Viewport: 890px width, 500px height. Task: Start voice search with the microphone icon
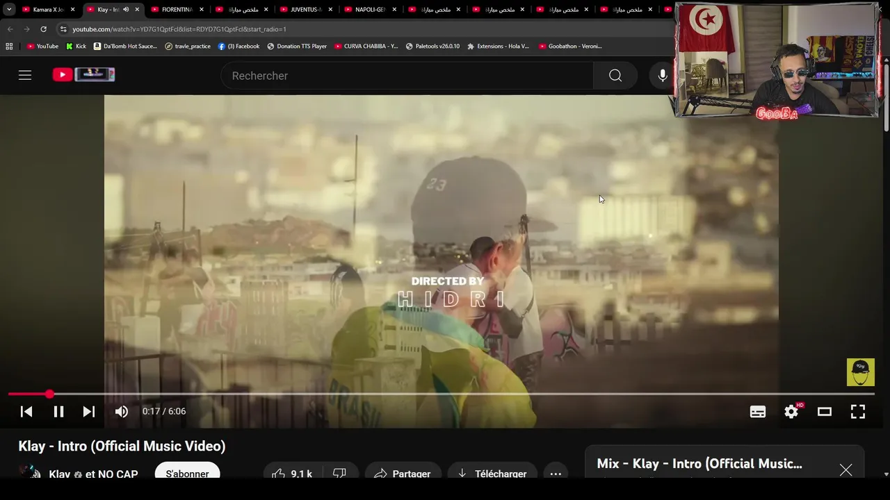663,76
